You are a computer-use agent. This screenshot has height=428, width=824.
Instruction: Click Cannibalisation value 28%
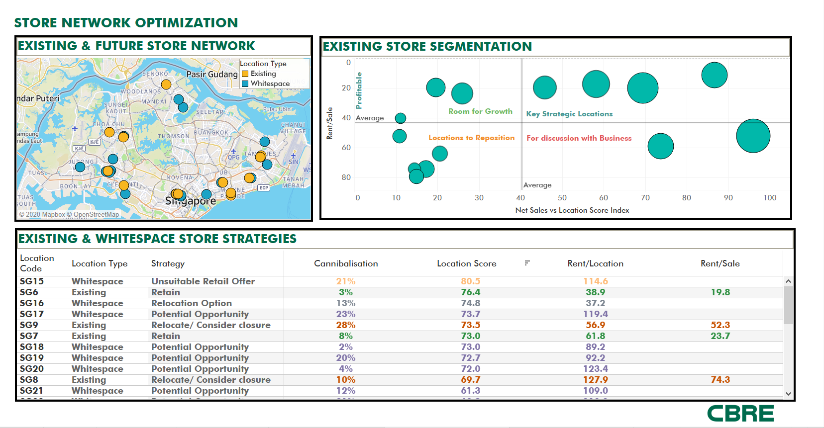(x=346, y=325)
